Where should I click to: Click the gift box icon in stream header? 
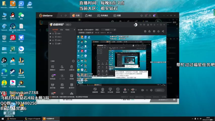(145, 31)
